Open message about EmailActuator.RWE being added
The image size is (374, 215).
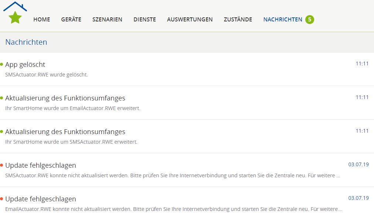[65, 98]
